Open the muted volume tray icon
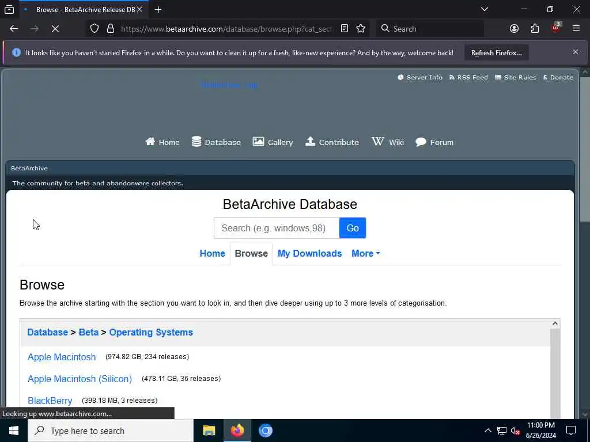The image size is (590, 442). tap(515, 430)
